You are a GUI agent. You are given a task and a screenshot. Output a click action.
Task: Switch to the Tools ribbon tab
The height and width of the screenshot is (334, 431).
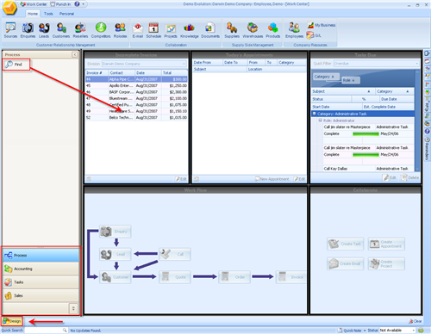pos(48,14)
